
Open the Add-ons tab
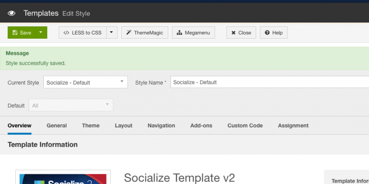tap(201, 126)
